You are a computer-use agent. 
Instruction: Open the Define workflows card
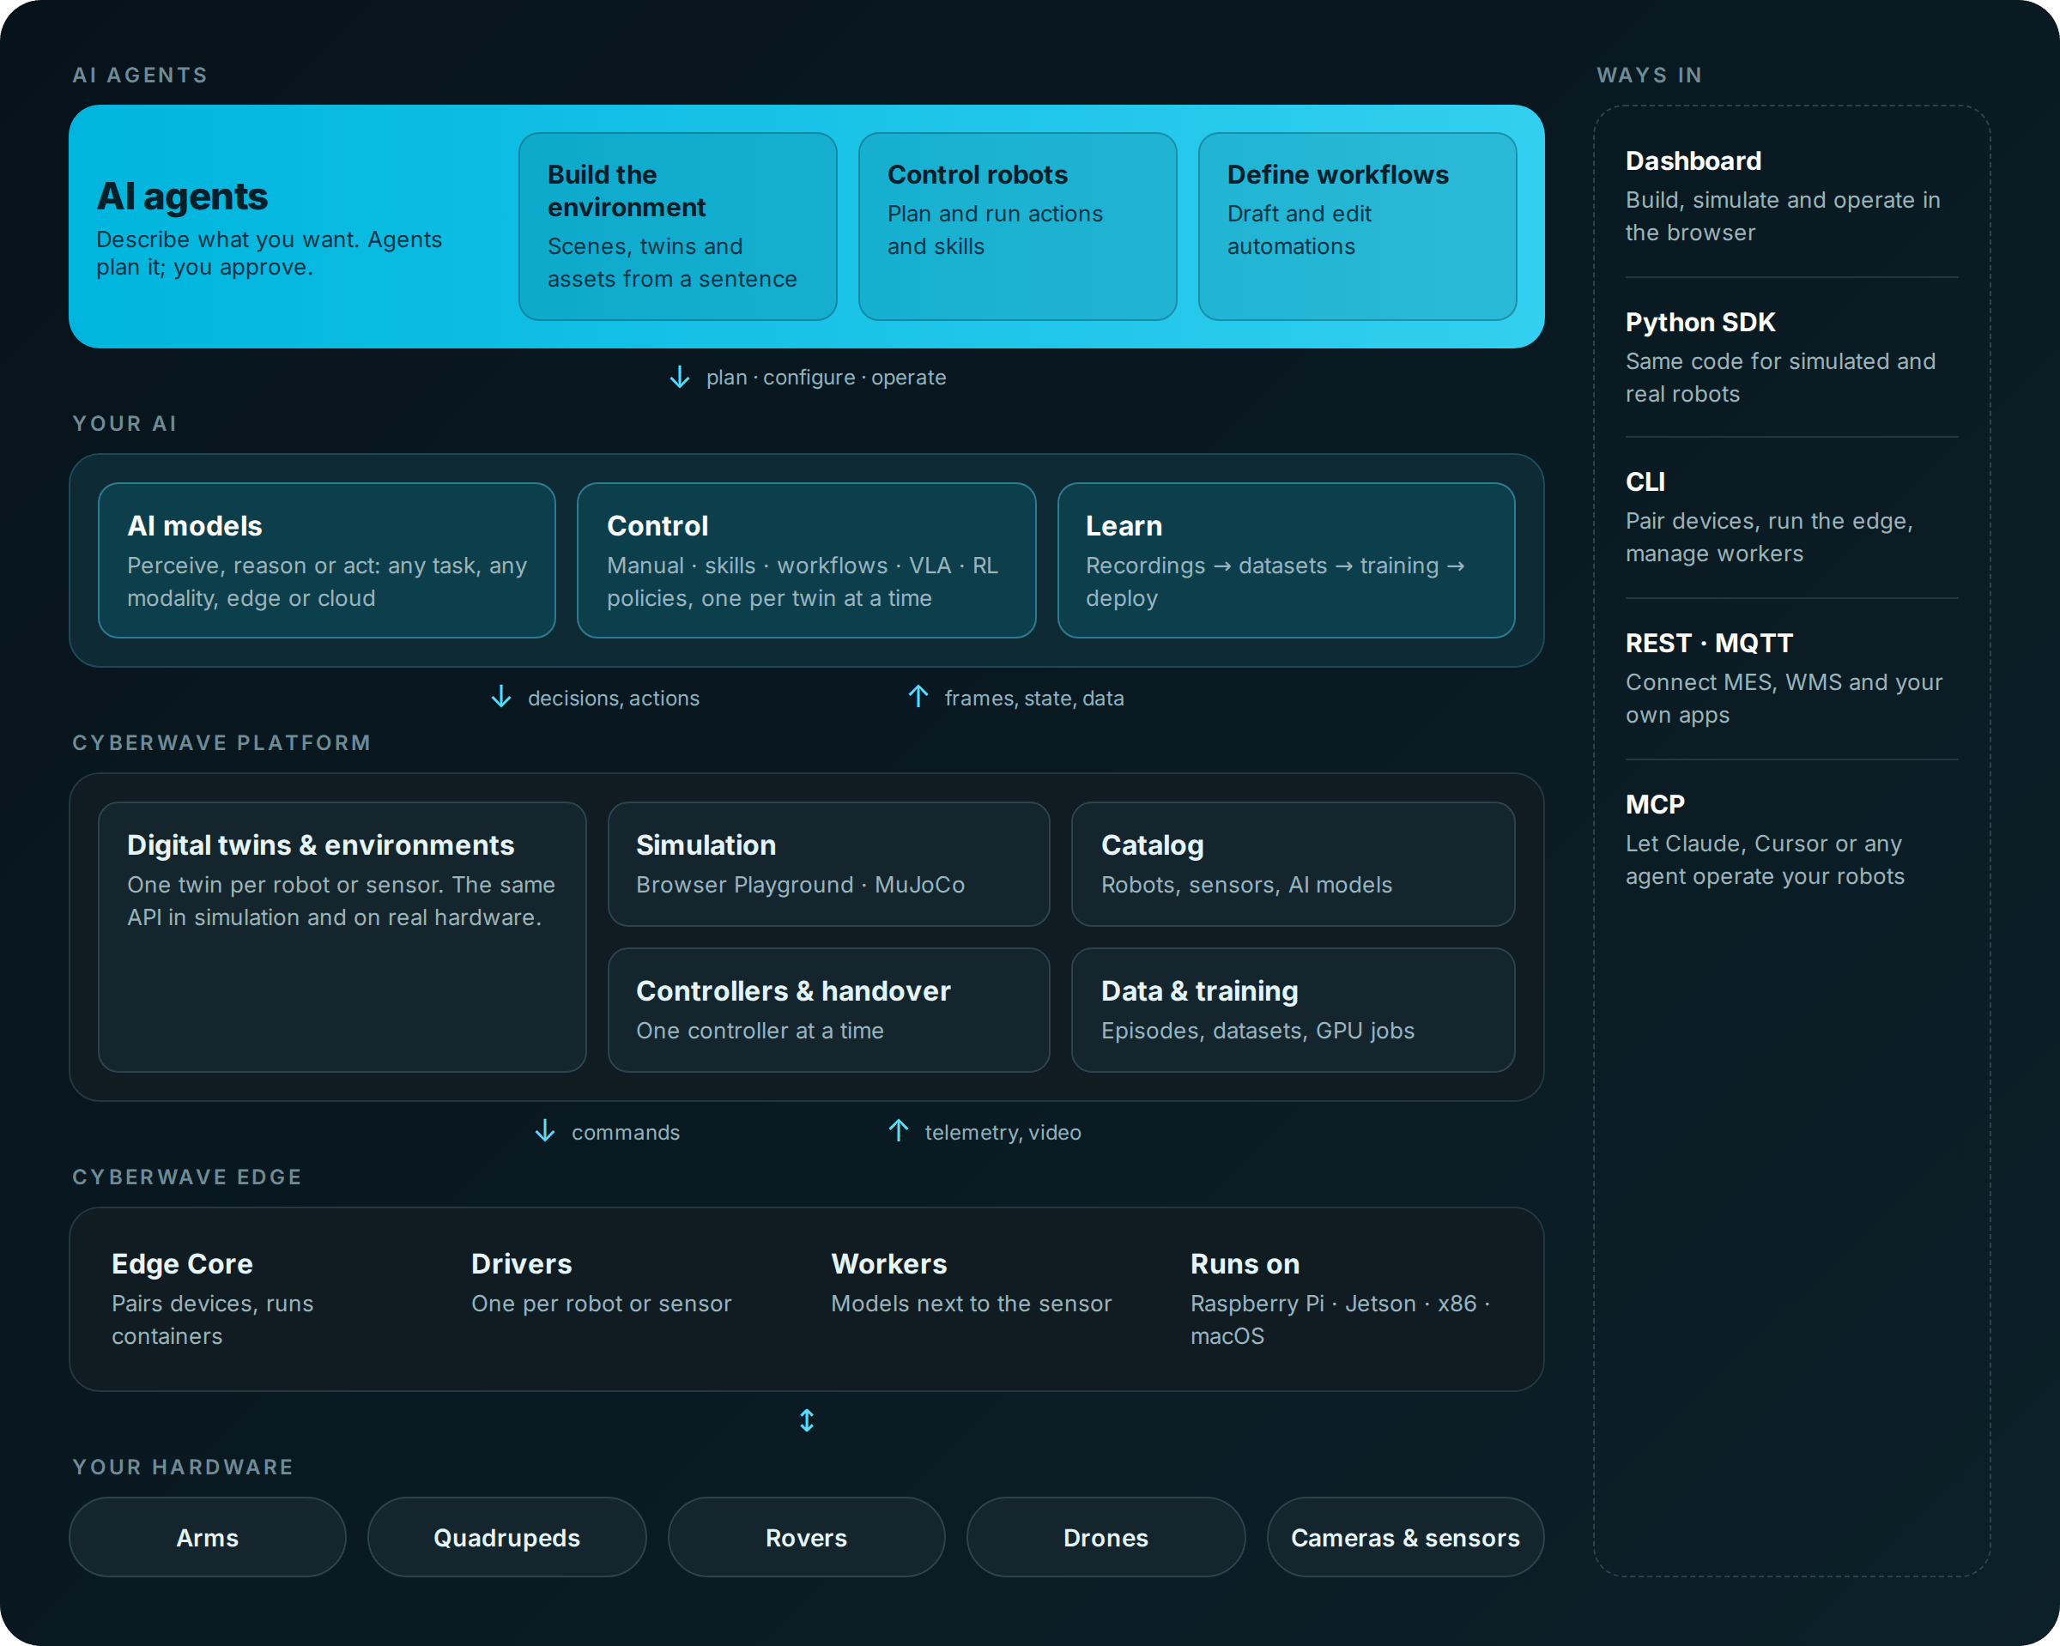(1357, 227)
